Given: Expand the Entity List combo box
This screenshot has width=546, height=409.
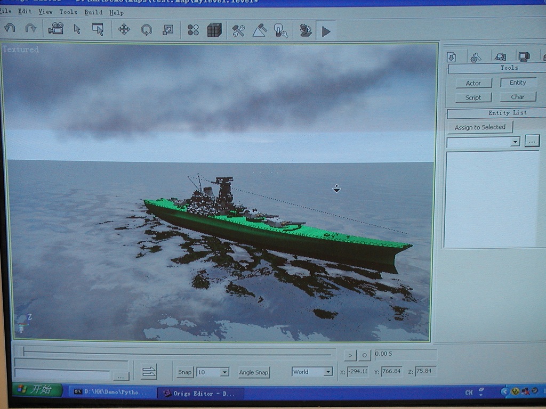Looking at the screenshot, I should coord(515,142).
